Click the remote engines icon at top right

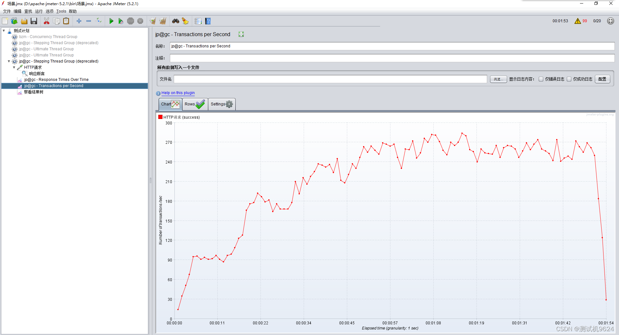(610, 21)
